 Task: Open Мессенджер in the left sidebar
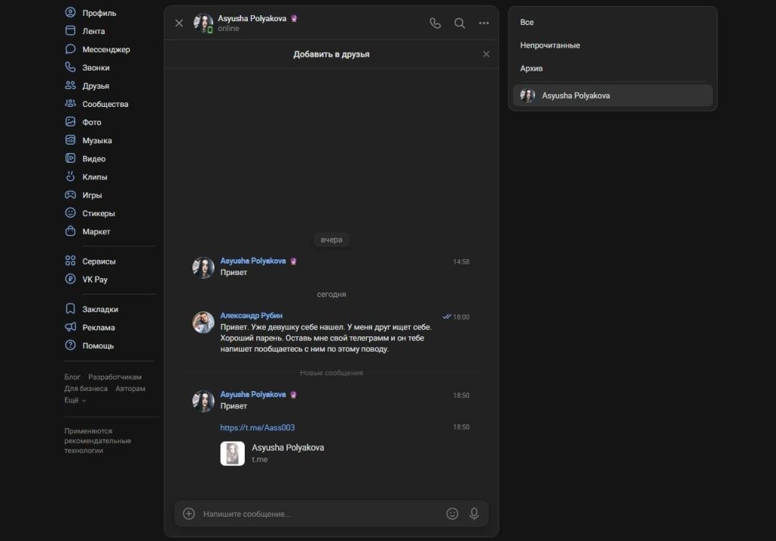tap(105, 49)
